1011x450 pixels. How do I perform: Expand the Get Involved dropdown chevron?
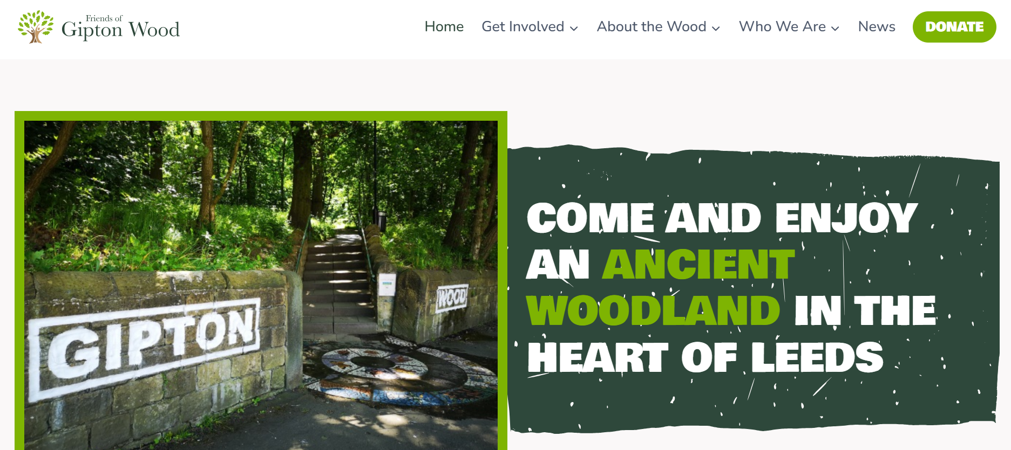574,28
